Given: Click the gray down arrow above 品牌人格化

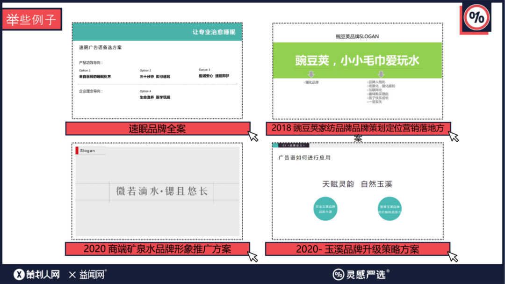Looking at the screenshot, I should 381,74.
